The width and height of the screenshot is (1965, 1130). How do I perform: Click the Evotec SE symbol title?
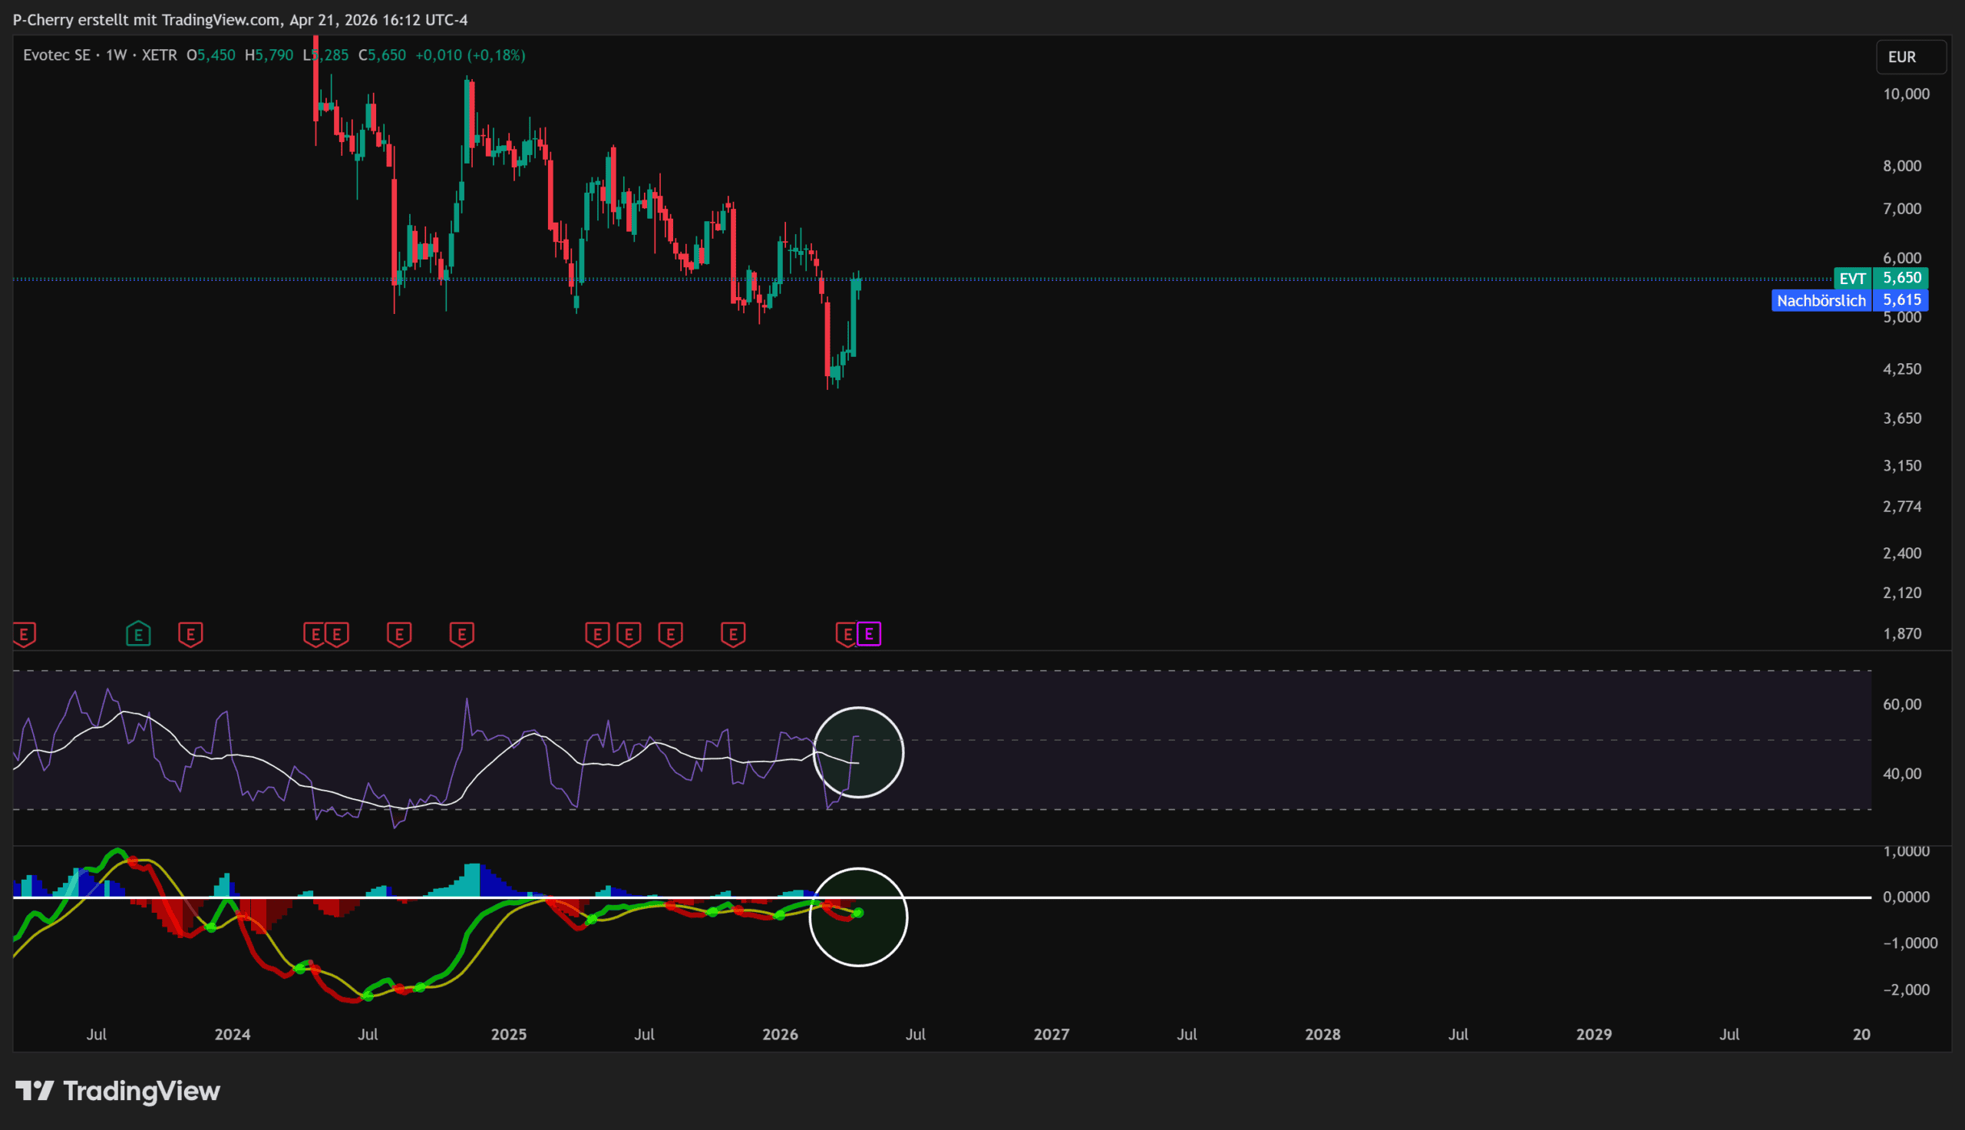click(x=57, y=55)
